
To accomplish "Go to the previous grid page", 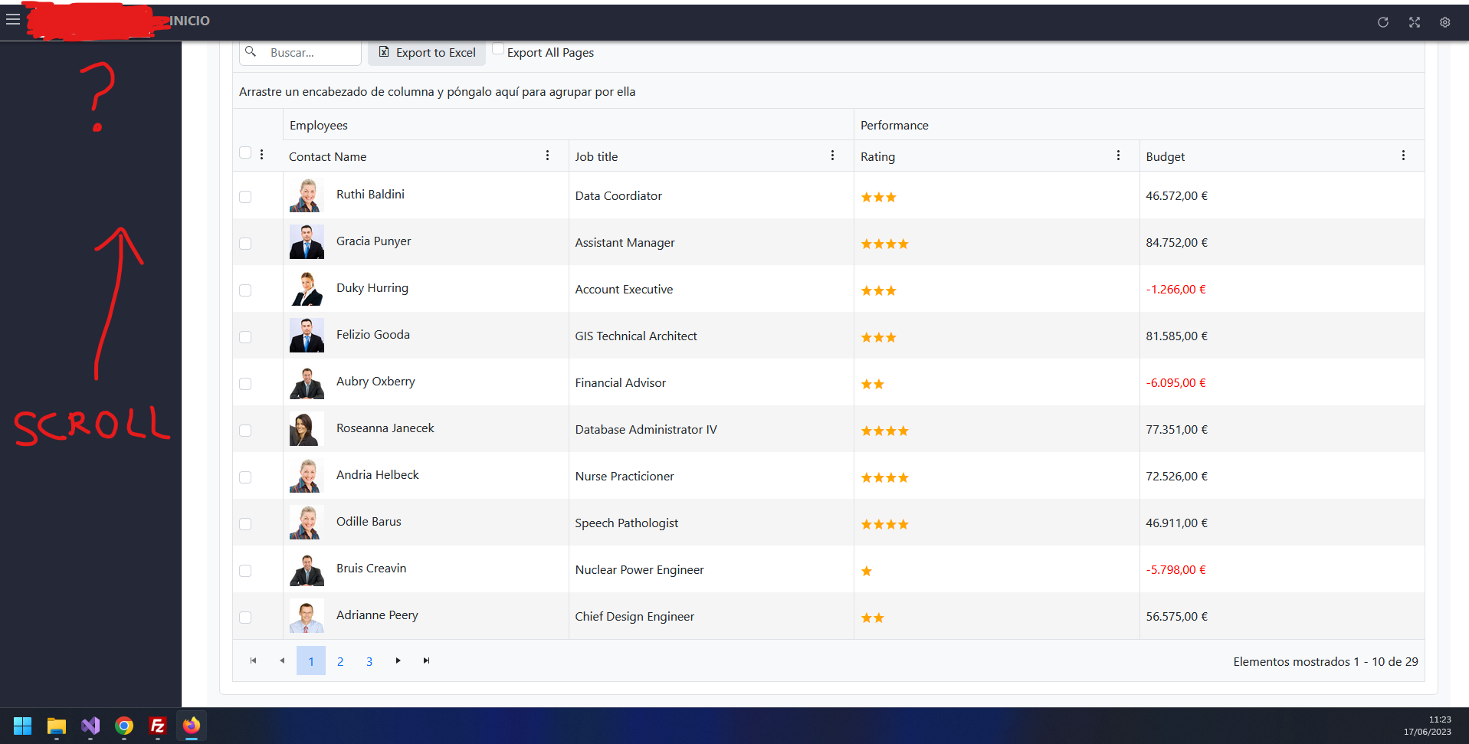I will point(282,660).
